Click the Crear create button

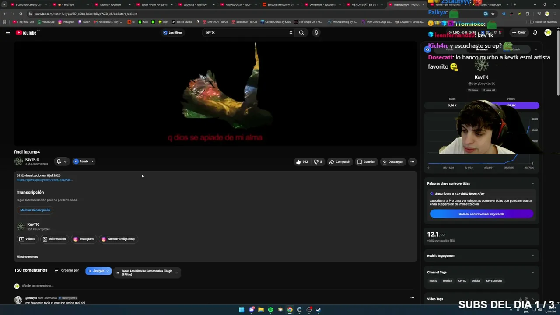pyautogui.click(x=519, y=32)
